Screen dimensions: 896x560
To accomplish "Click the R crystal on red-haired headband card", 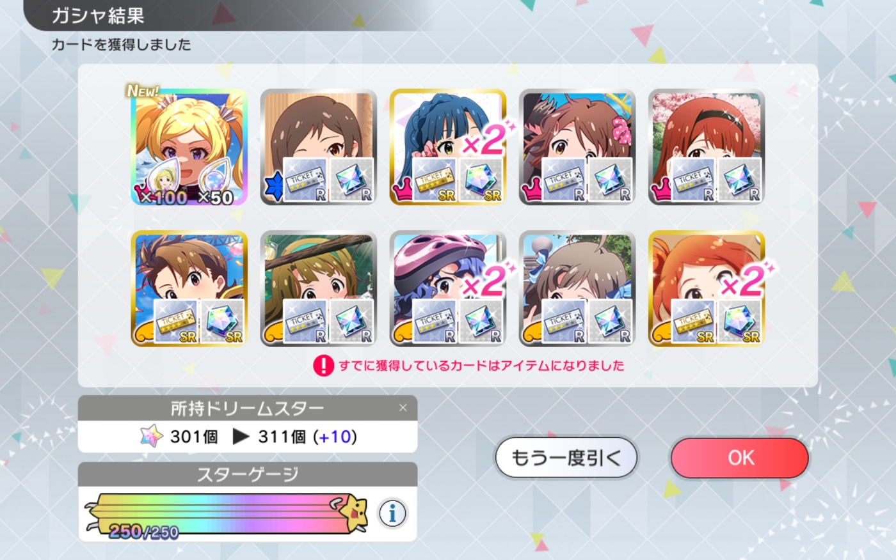I will [x=740, y=180].
